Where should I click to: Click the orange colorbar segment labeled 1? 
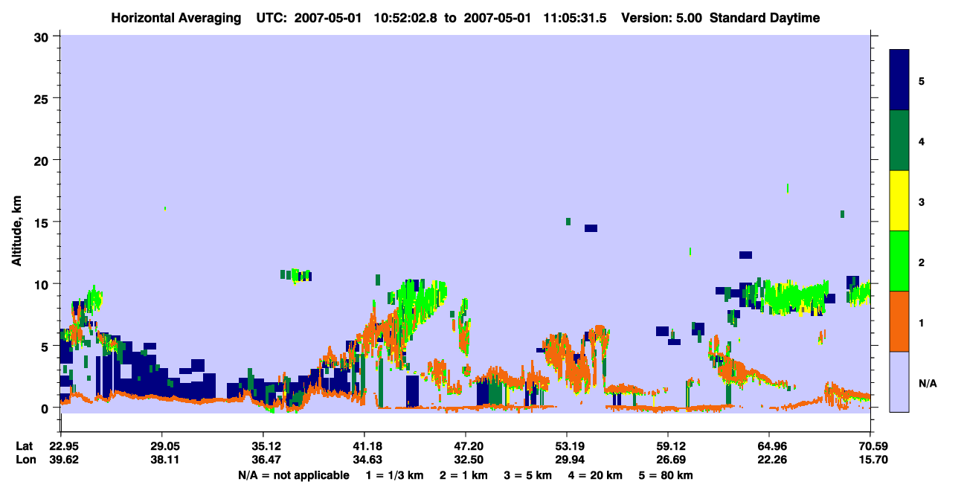pos(899,321)
